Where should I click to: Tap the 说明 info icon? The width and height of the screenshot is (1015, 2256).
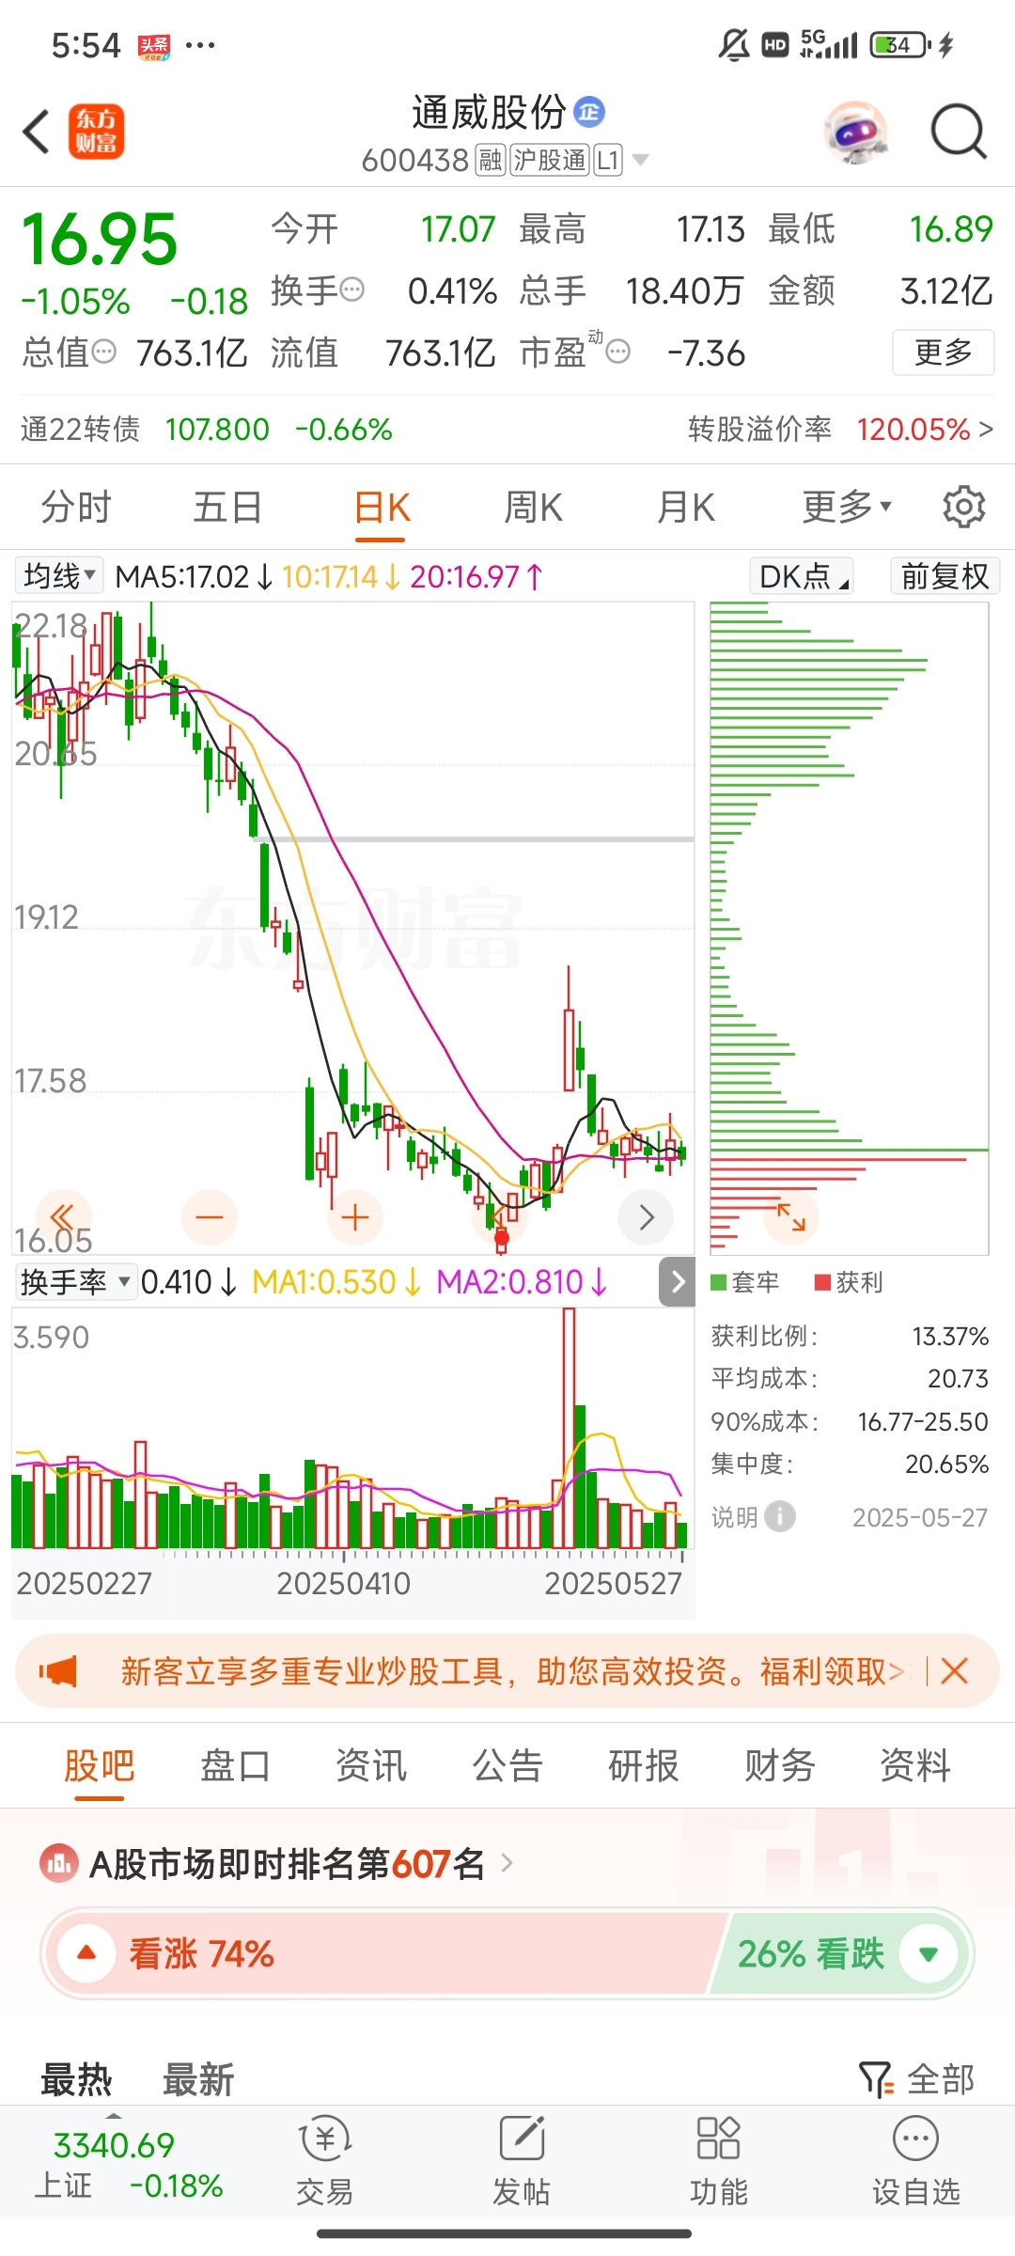[x=779, y=1516]
